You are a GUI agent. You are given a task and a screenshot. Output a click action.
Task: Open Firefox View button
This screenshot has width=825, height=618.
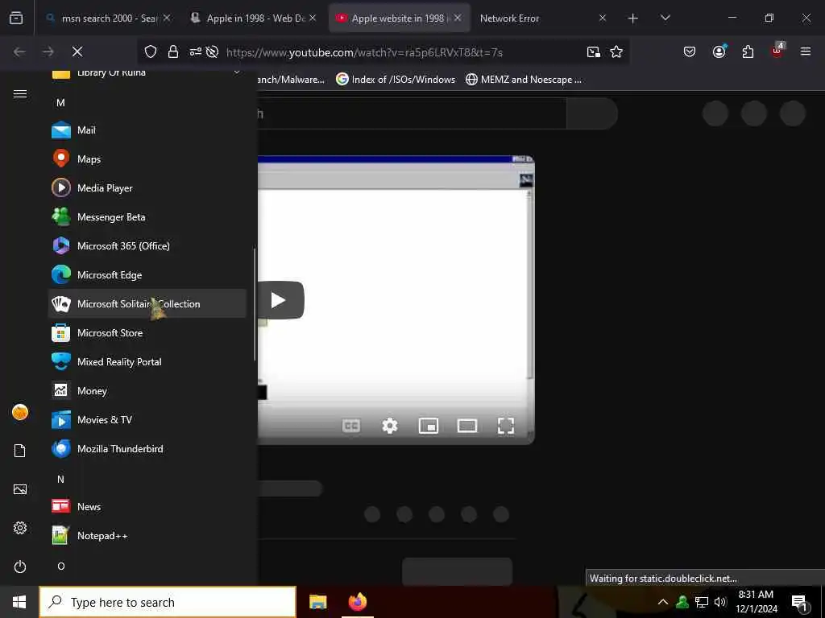click(16, 19)
